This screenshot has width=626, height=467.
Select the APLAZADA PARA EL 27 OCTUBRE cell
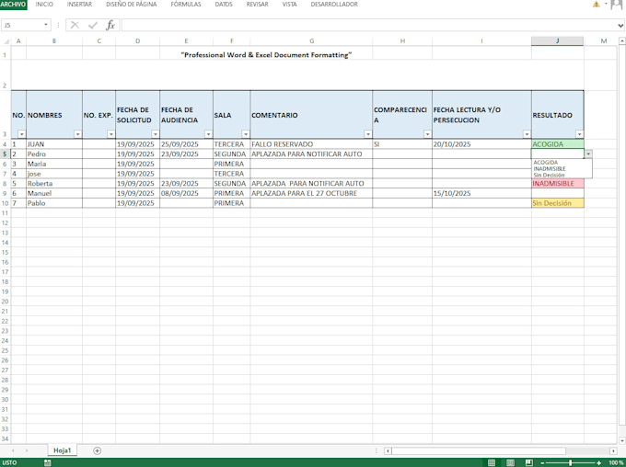pos(311,193)
